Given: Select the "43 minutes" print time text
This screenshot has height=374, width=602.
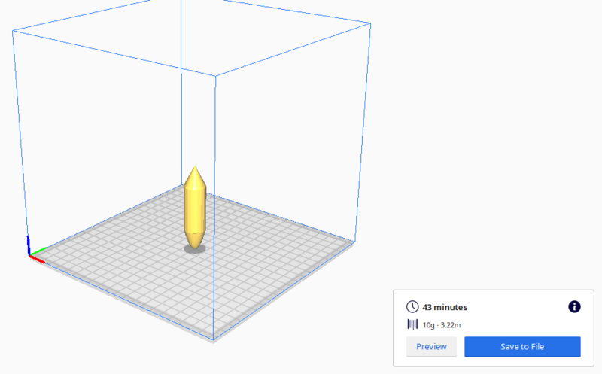Looking at the screenshot, I should tap(445, 307).
